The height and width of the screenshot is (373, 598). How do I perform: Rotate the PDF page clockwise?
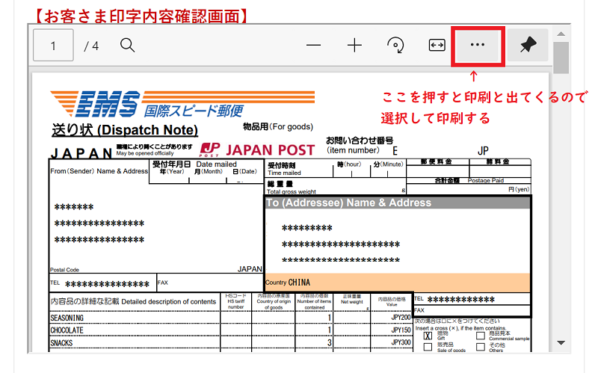pos(395,46)
